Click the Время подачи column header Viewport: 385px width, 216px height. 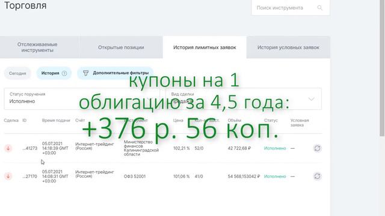point(56,120)
